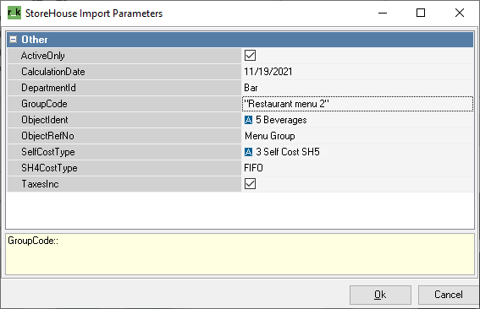This screenshot has width=480, height=309.
Task: Minimize the StoreHouse Import Parameters dialog
Action: tap(383, 13)
